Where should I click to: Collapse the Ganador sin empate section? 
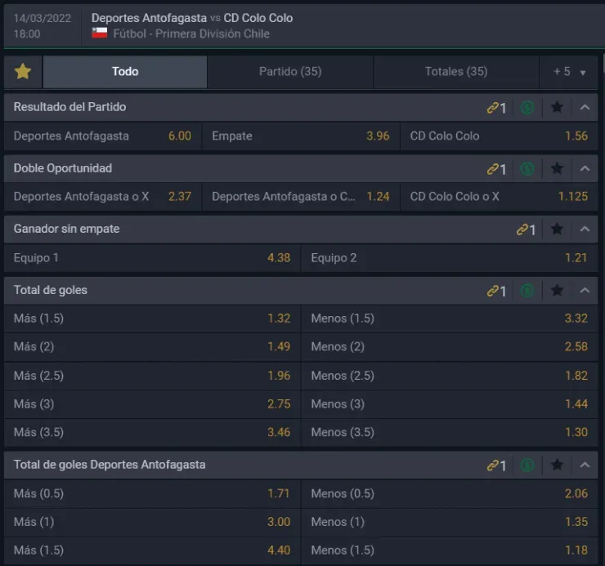(585, 230)
